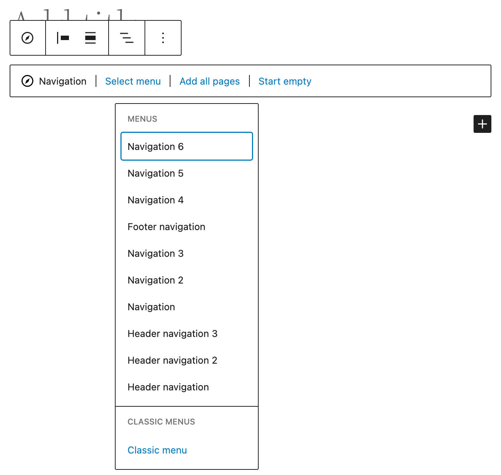Open the list view outline icon
The height and width of the screenshot is (475, 501).
[x=127, y=38]
